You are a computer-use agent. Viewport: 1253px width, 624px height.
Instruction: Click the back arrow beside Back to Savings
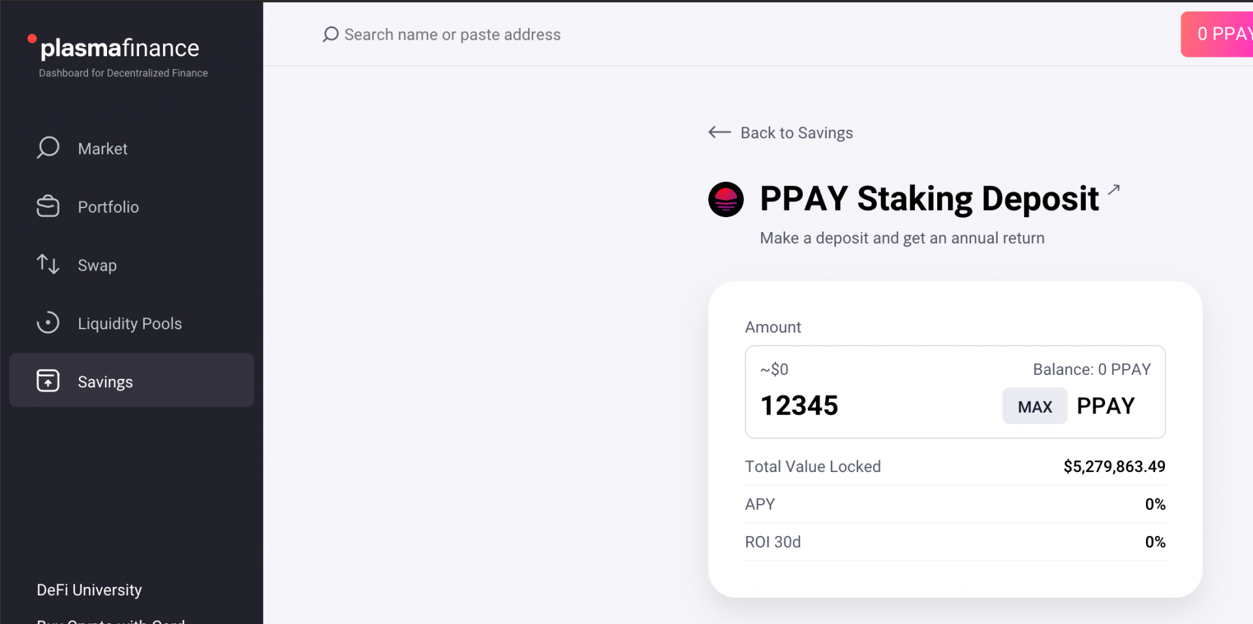719,132
